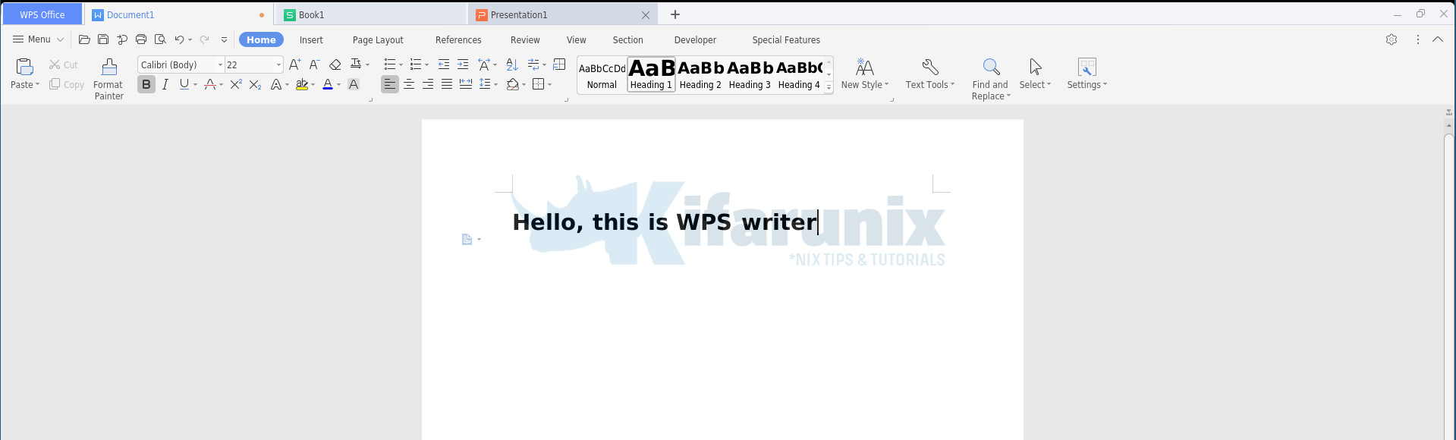Viewport: 1456px width, 440px height.
Task: Expand the styles gallery more arrow
Action: (x=829, y=87)
